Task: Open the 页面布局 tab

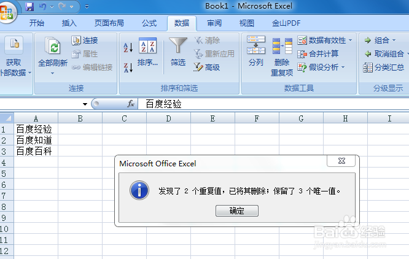Action: pos(109,23)
